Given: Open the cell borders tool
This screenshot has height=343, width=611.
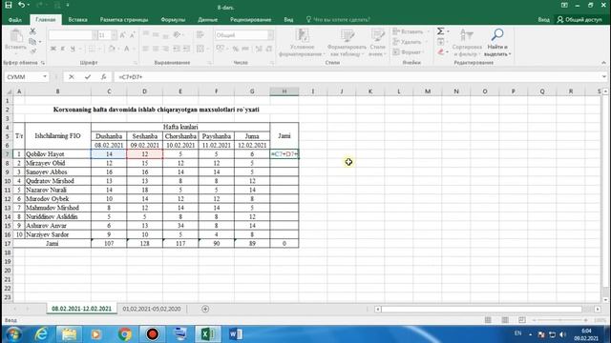Looking at the screenshot, I should coord(92,49).
